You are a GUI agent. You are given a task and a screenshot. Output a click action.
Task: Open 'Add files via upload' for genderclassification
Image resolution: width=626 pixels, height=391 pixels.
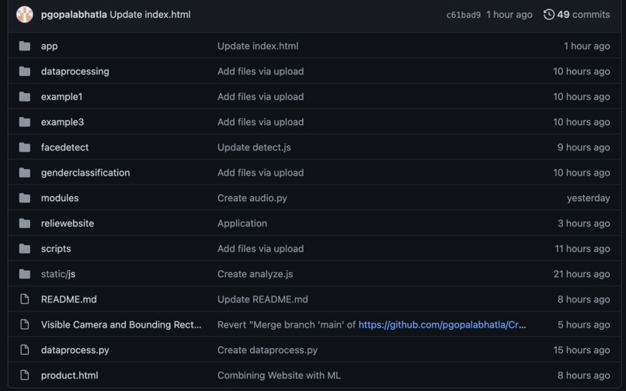click(260, 173)
